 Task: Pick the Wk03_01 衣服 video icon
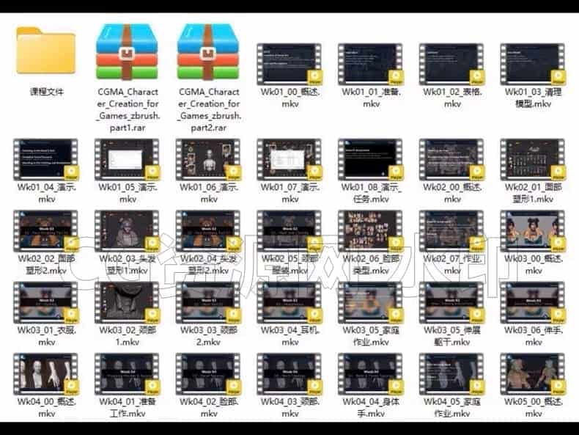(x=46, y=302)
